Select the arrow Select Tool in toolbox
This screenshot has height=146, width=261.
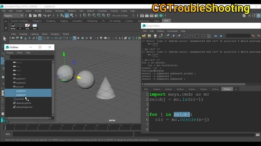[x=4, y=39]
